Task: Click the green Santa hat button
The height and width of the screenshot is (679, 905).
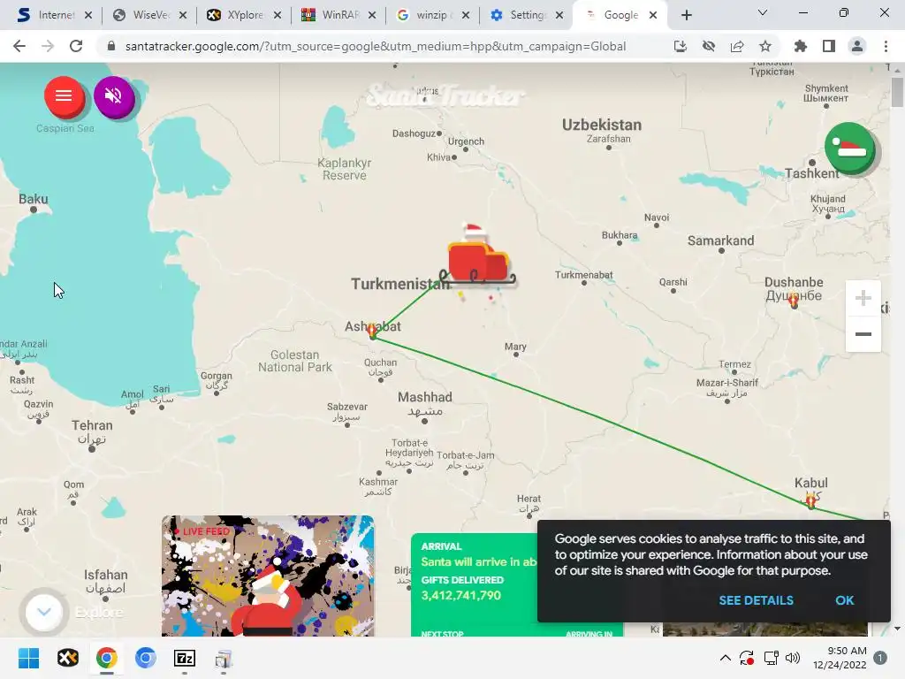Action: pyautogui.click(x=849, y=148)
